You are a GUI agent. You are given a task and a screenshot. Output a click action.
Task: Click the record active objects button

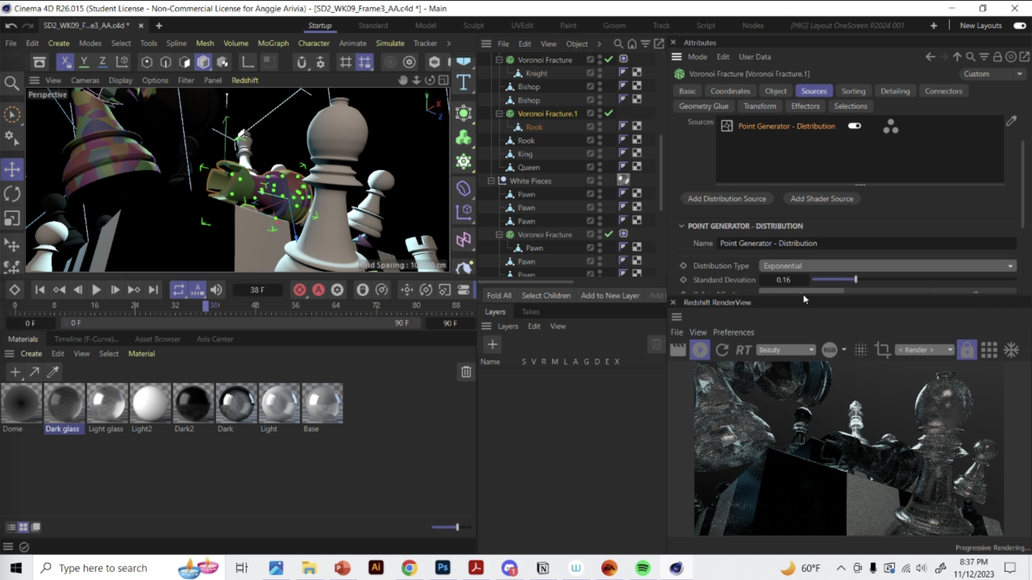(x=299, y=290)
